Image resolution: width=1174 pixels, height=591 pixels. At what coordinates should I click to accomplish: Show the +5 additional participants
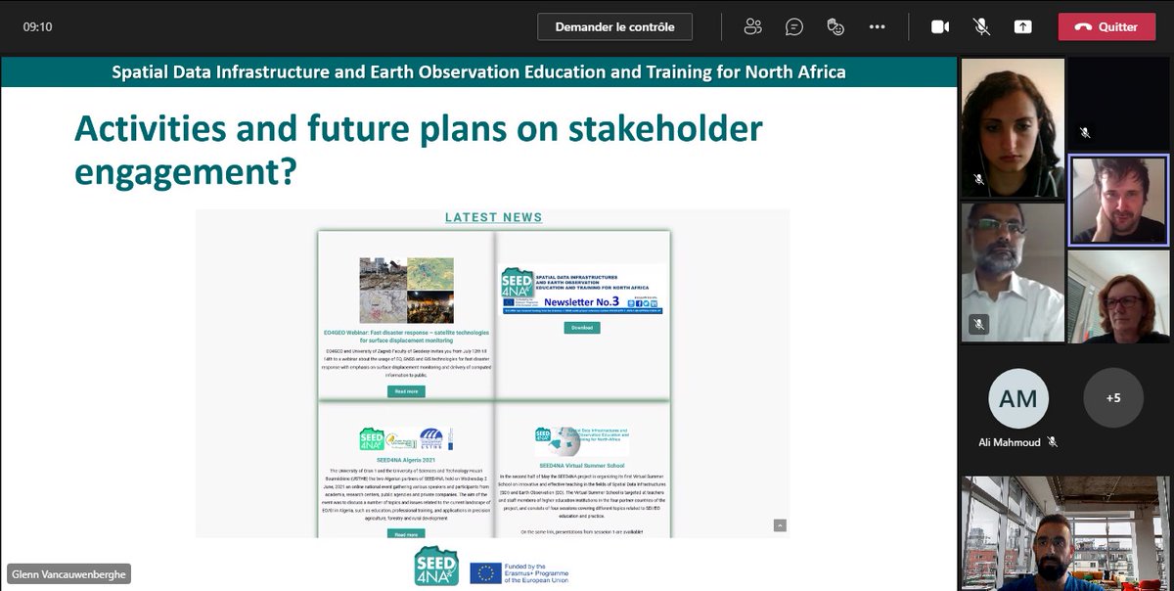pos(1113,398)
